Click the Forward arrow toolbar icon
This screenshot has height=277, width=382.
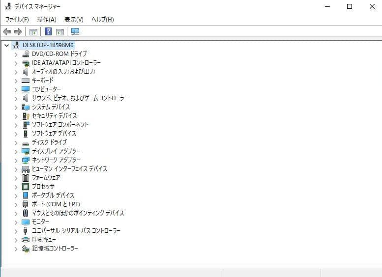(18, 31)
